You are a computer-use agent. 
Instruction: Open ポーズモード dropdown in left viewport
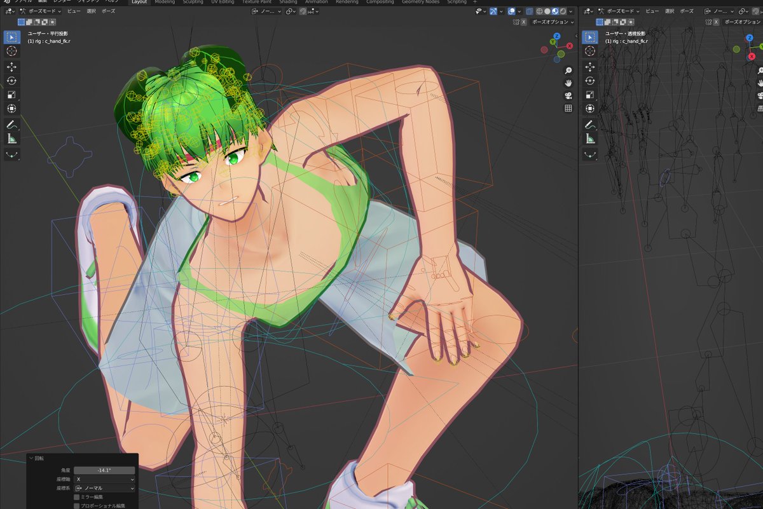[x=41, y=11]
